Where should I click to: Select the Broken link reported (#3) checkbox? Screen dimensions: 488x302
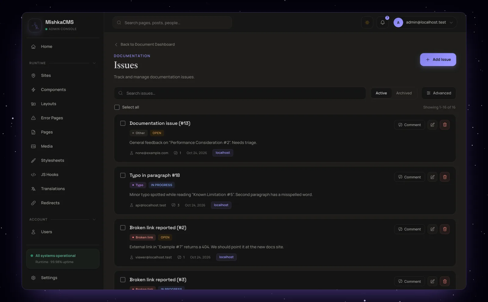click(x=123, y=280)
